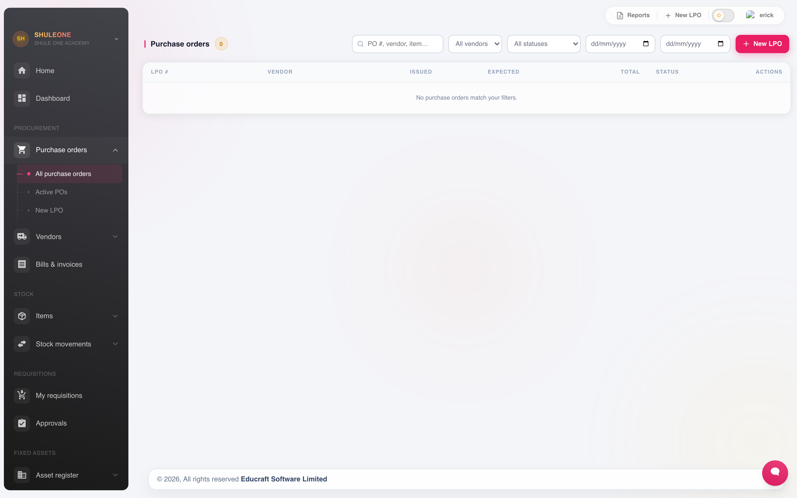Go to Home in the sidebar
797x498 pixels.
tap(66, 71)
